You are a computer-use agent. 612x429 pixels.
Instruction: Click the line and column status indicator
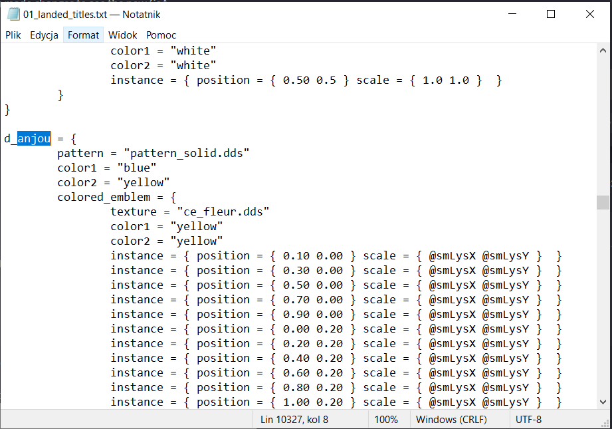pos(294,420)
